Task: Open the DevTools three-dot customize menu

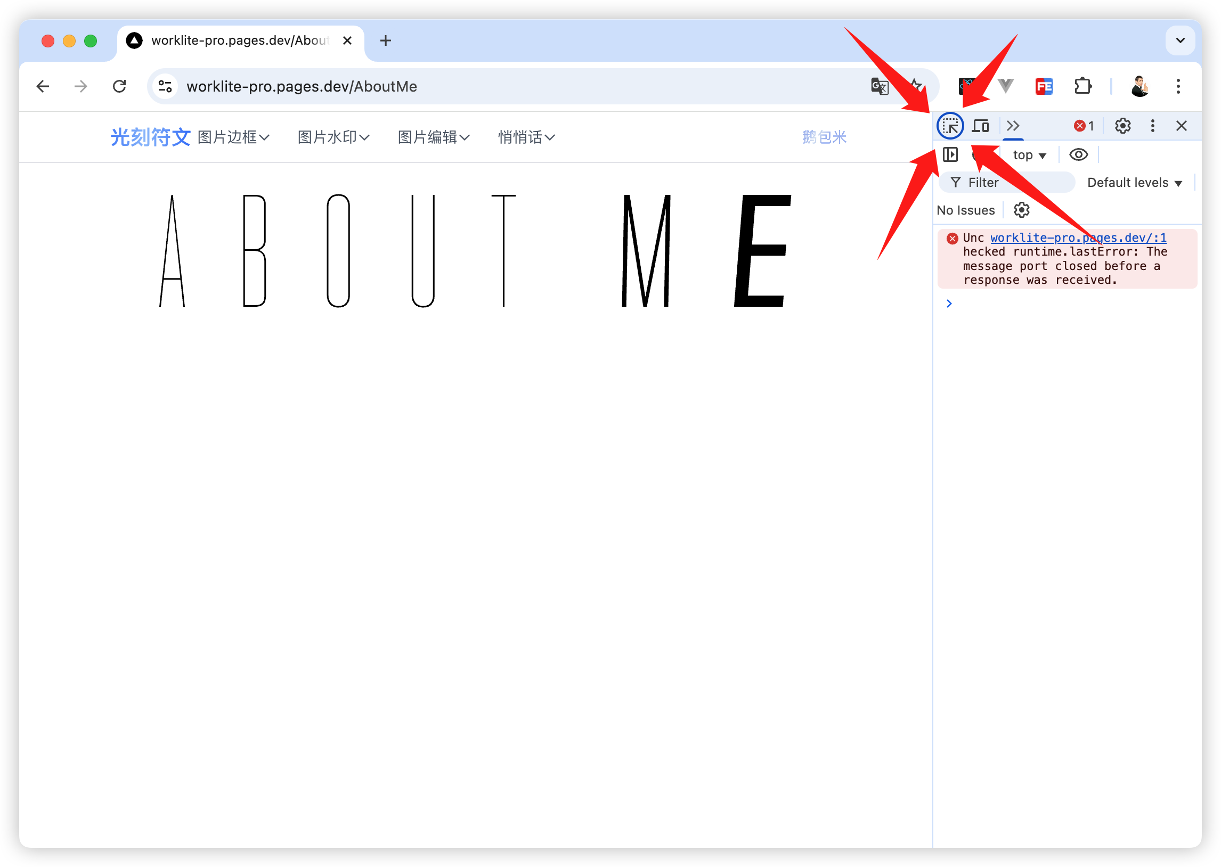Action: point(1152,126)
